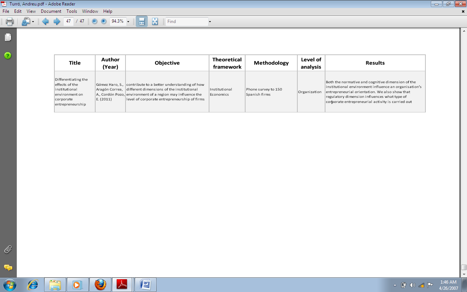Click the Theoretical framework header

227,63
